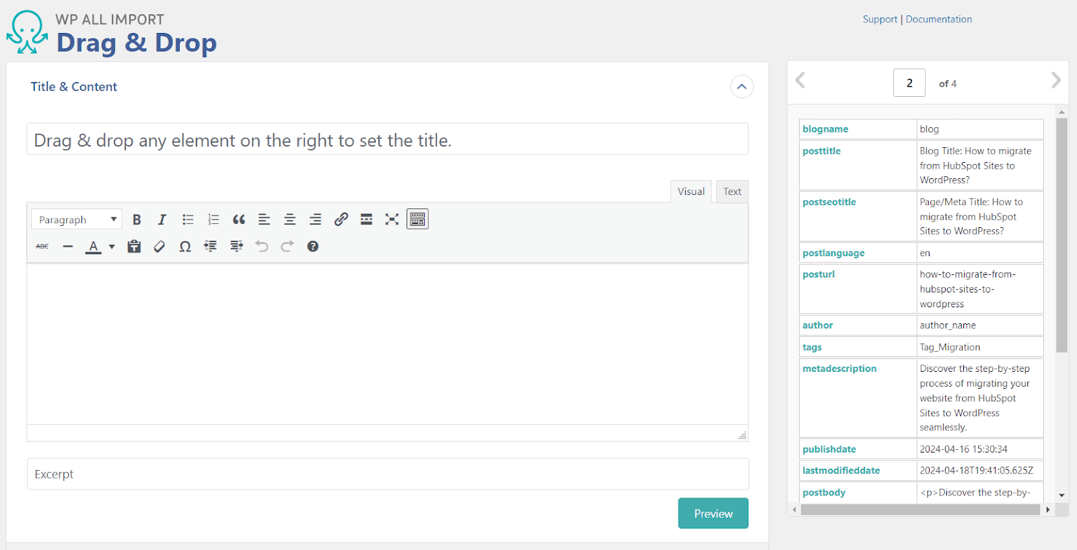Click the post title input field
1077x550 pixels.
pos(387,139)
